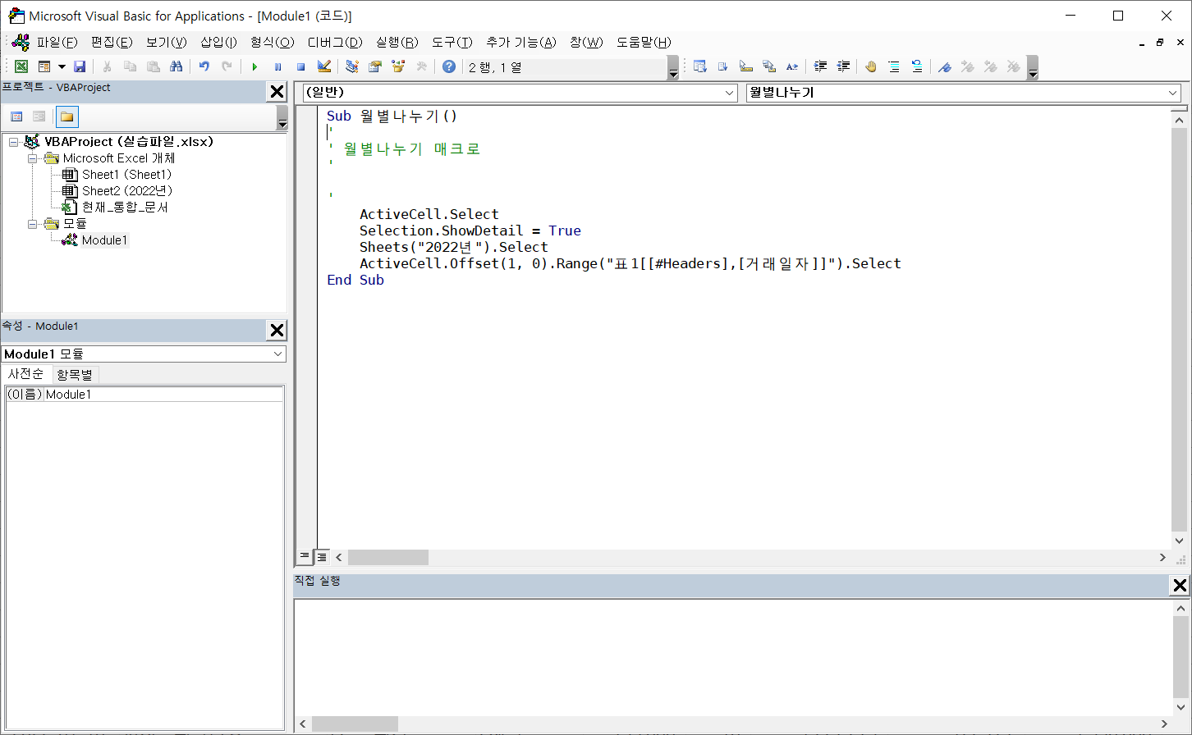Open the 파일(F) menu

pyautogui.click(x=57, y=42)
